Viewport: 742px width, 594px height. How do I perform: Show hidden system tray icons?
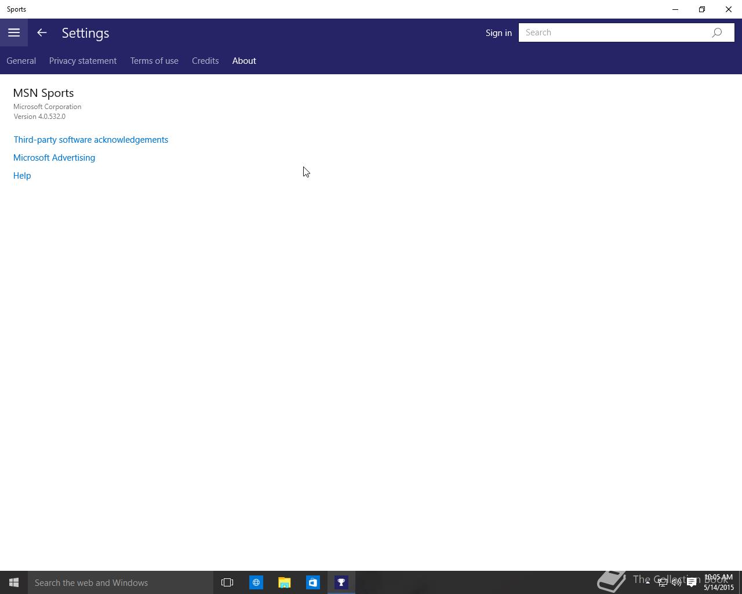(648, 582)
